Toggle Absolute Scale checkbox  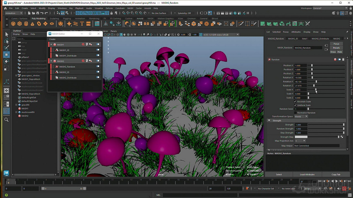pyautogui.click(x=295, y=101)
